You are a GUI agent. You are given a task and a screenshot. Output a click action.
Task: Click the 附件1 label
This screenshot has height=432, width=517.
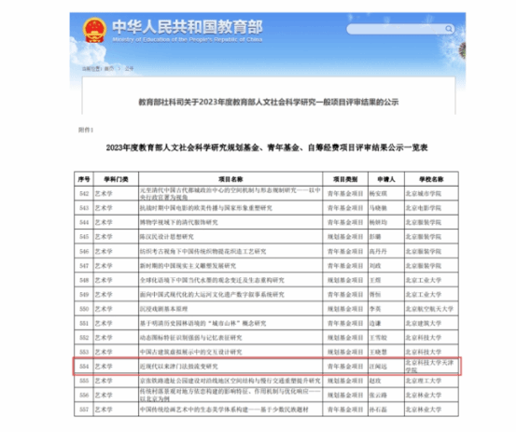point(86,130)
